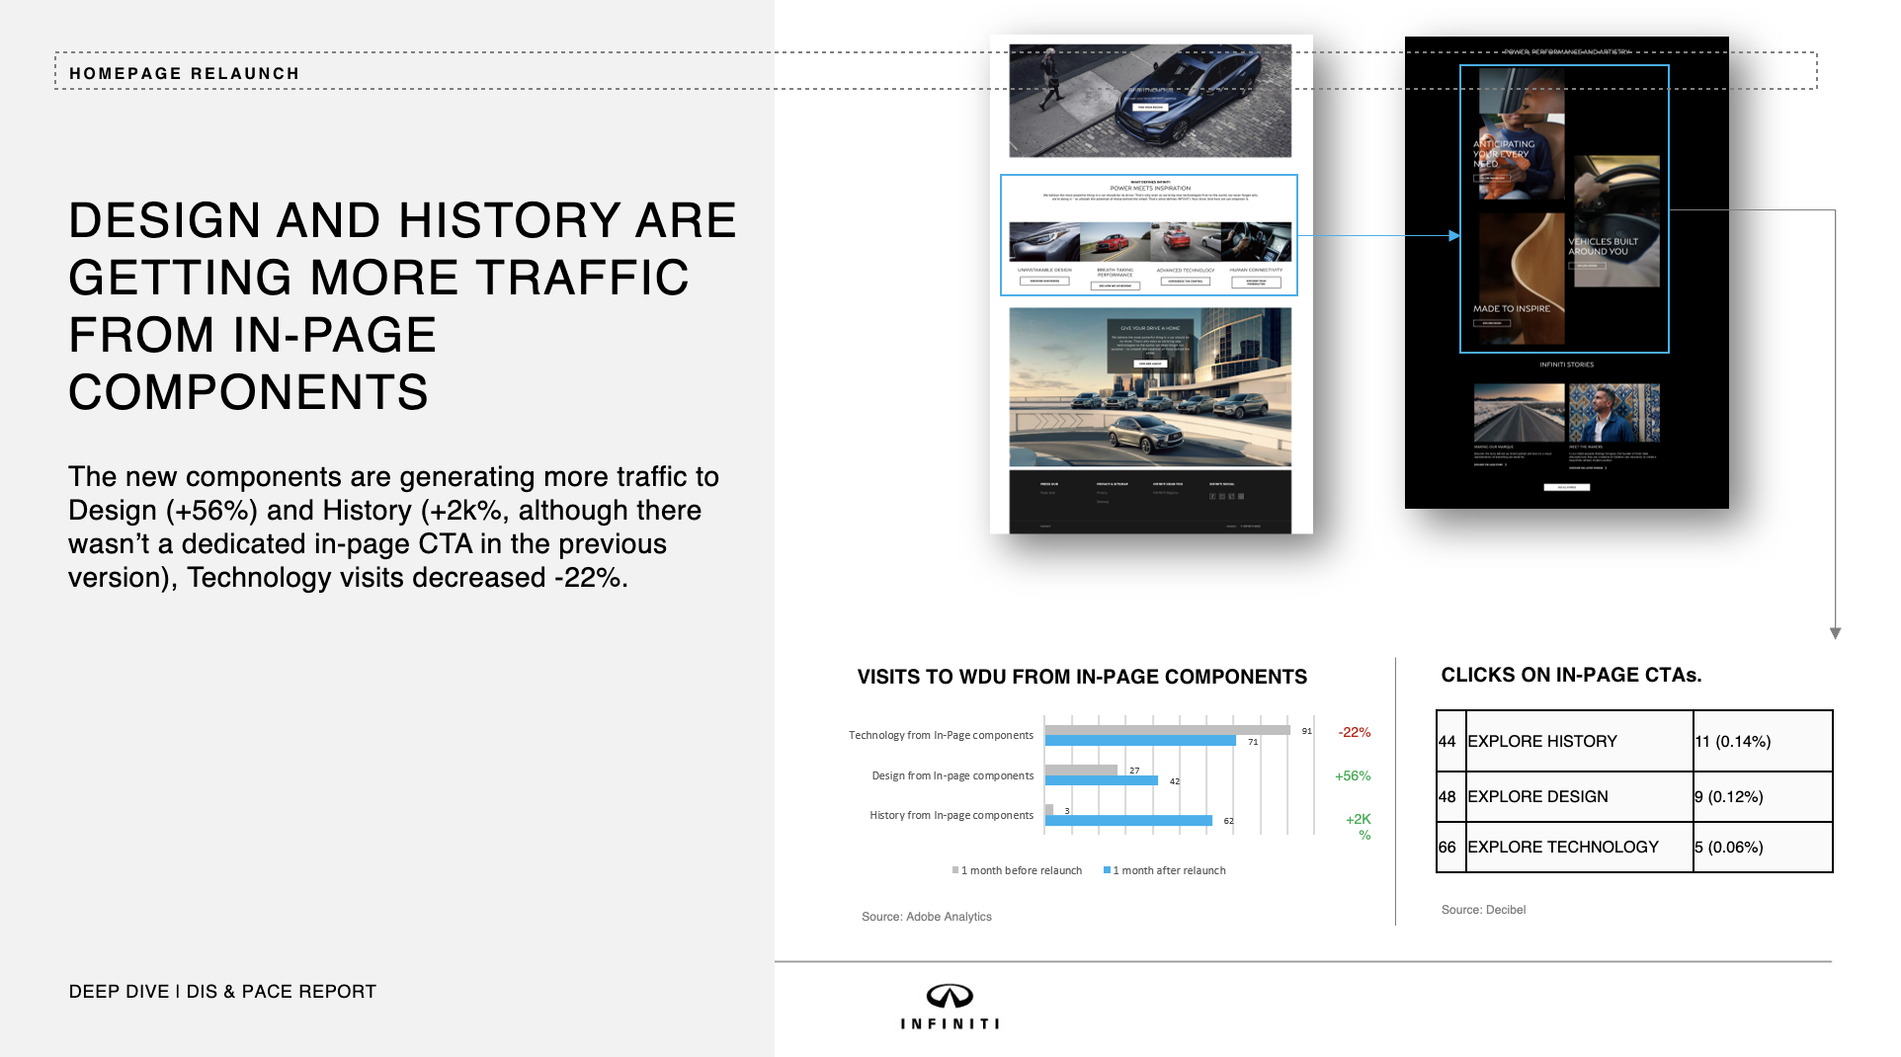Click the gray Technology bar labeled 91
1901x1057 pixels.
1167,730
